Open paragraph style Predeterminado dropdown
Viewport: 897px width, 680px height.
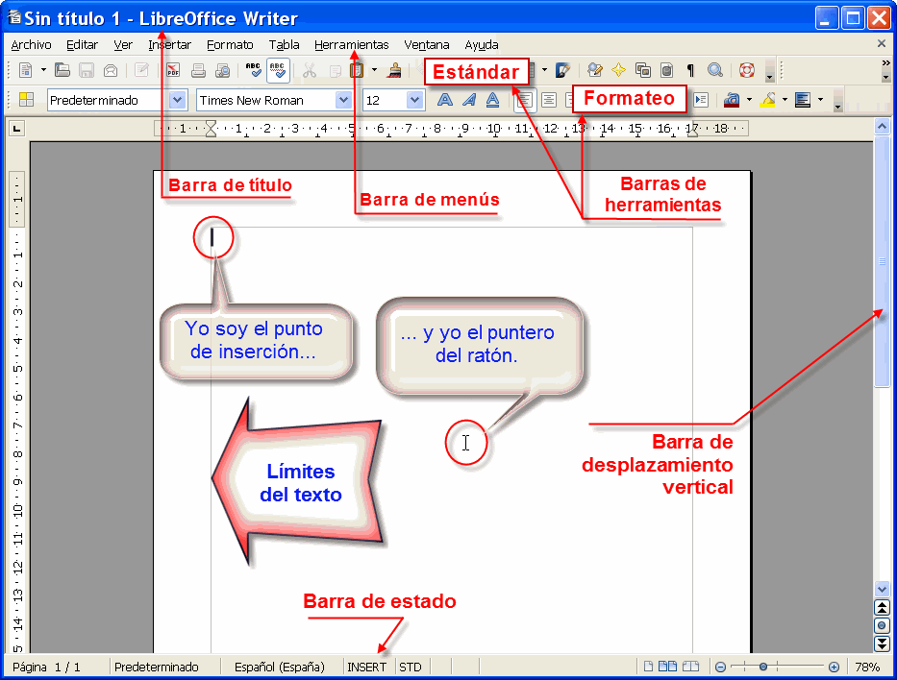point(177,100)
